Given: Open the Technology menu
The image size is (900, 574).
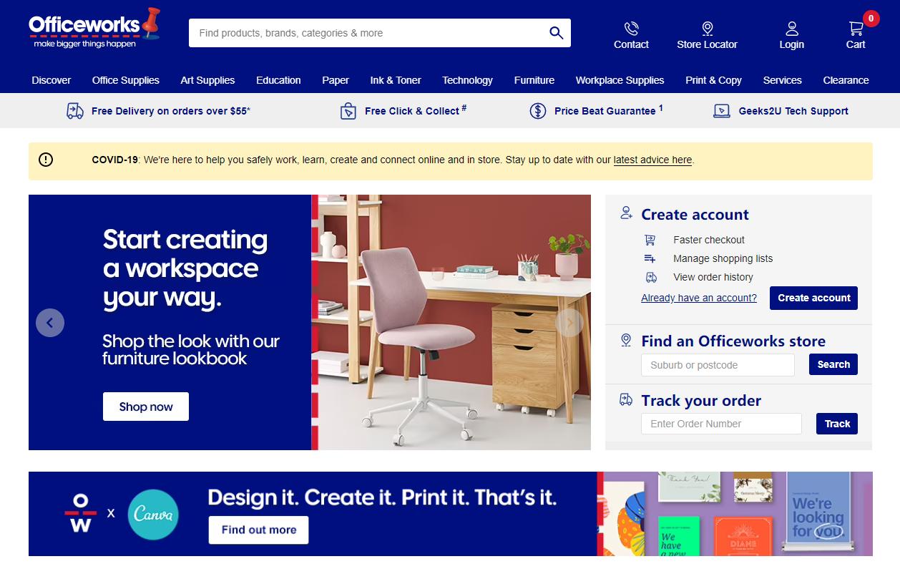Looking at the screenshot, I should pyautogui.click(x=467, y=80).
